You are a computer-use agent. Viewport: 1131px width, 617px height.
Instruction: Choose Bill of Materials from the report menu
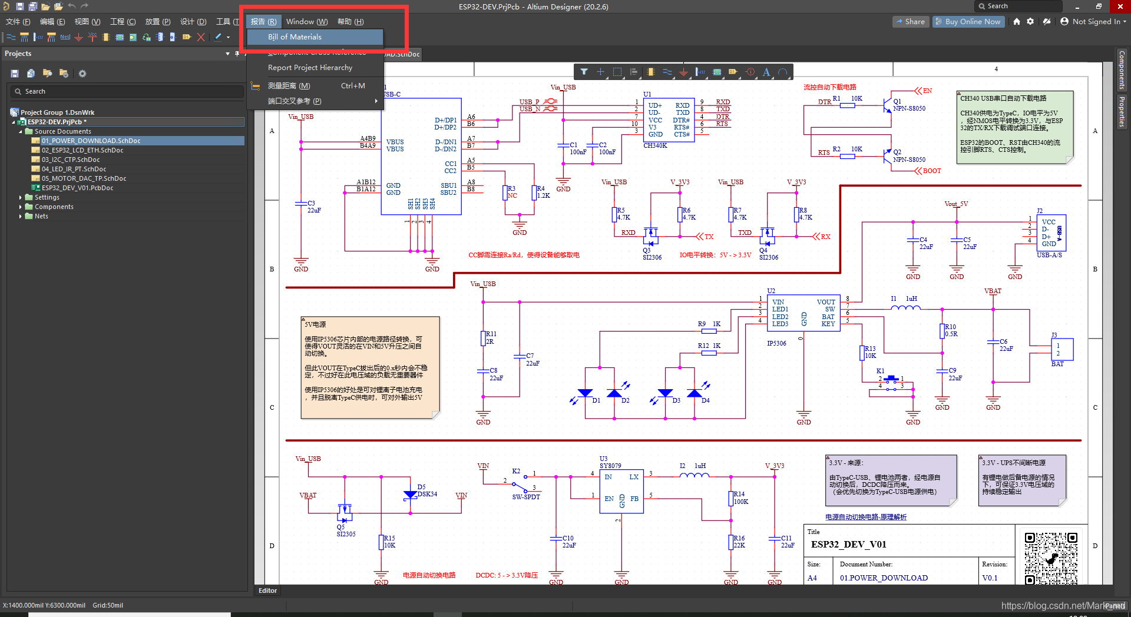point(315,37)
